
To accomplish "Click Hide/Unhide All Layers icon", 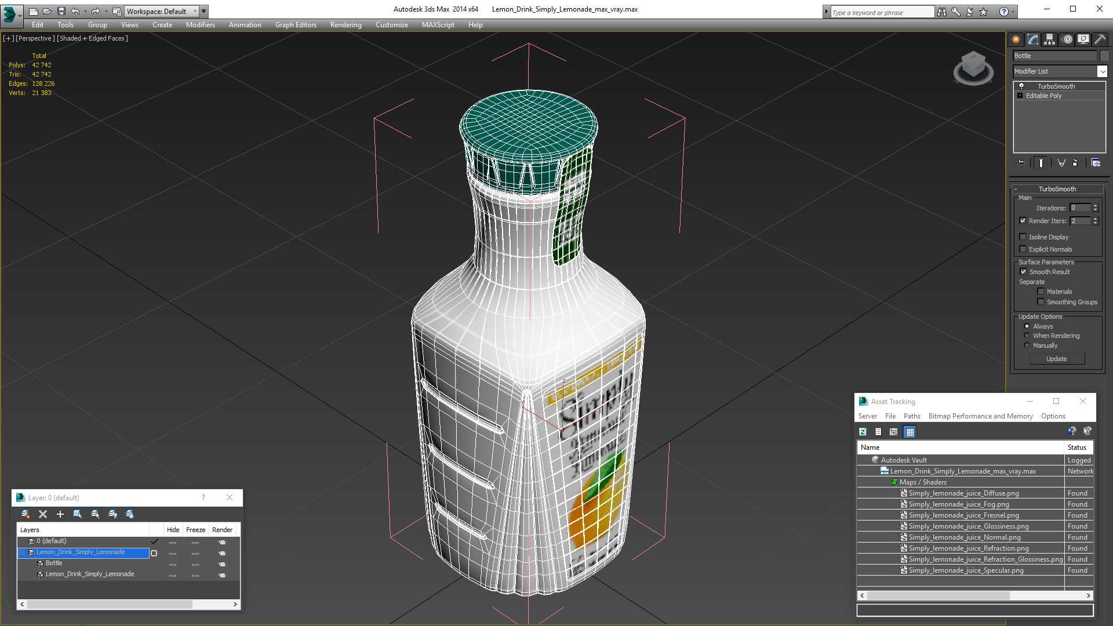I will tap(112, 514).
